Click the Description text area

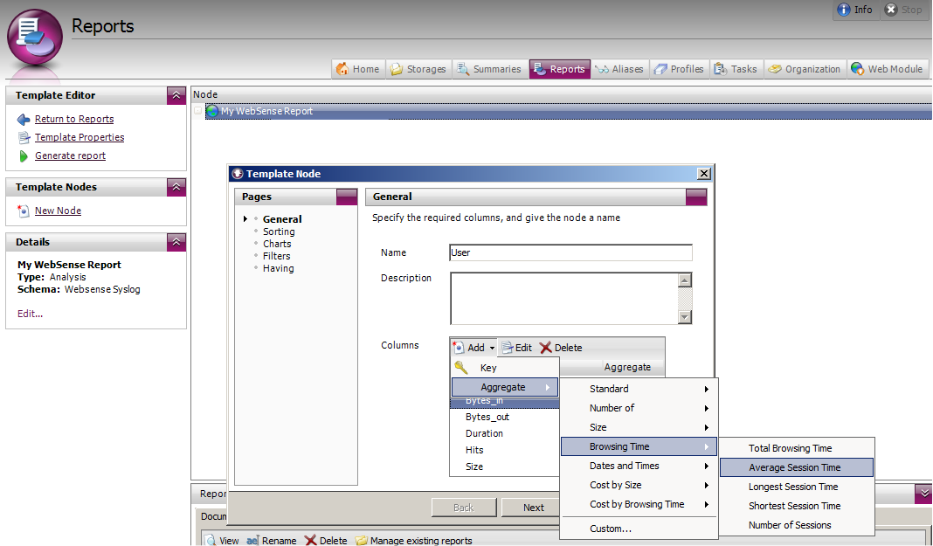564,299
